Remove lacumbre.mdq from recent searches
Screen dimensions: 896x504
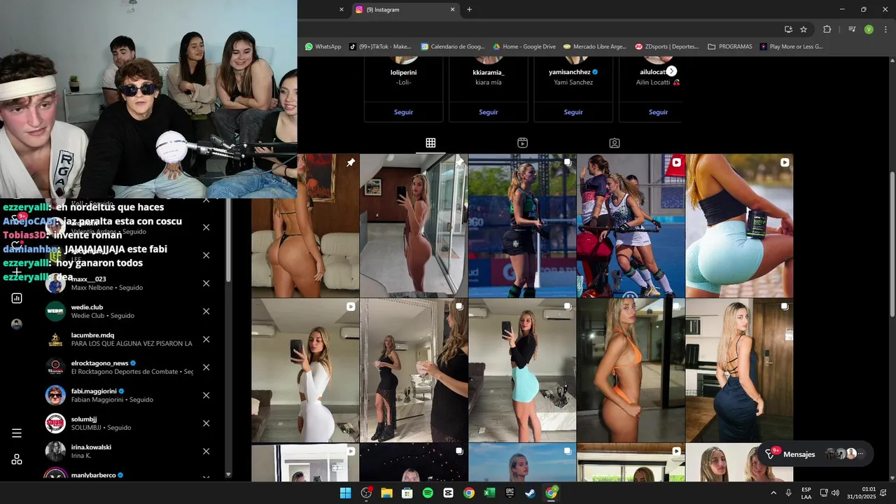pyautogui.click(x=206, y=339)
